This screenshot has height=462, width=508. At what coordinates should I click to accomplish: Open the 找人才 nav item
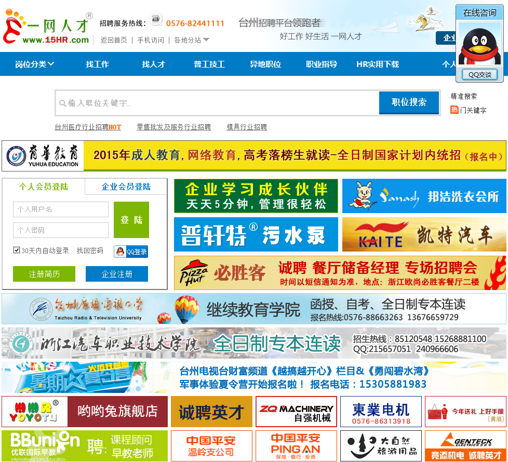[x=153, y=64]
